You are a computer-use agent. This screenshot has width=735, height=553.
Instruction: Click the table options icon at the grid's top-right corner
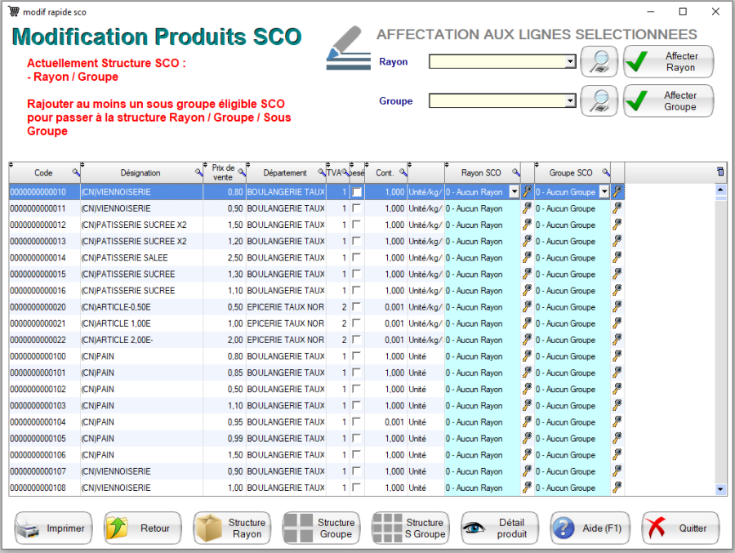(x=719, y=172)
